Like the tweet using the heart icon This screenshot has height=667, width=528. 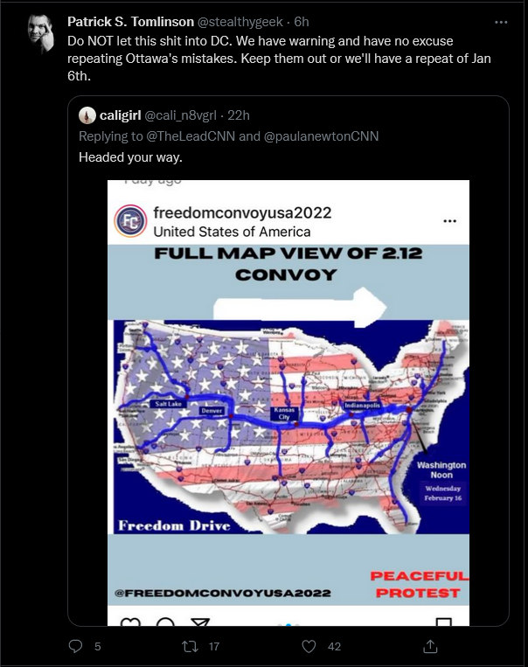coord(309,647)
